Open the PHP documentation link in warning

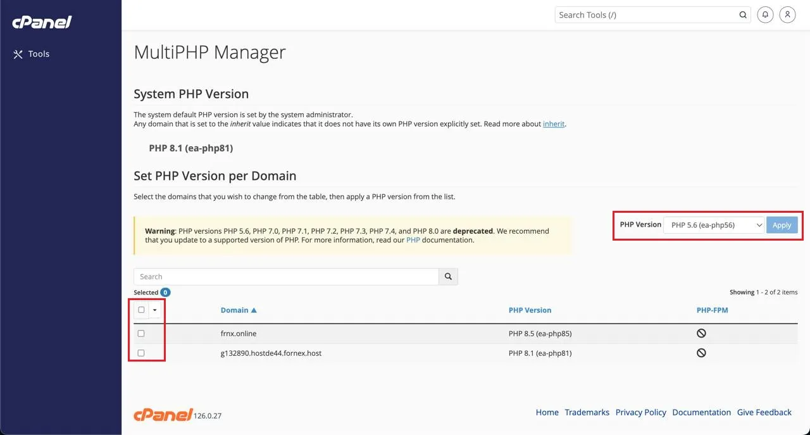[x=413, y=240]
